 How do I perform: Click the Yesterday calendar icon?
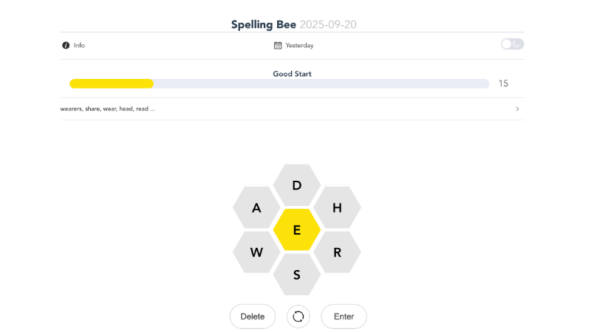278,46
